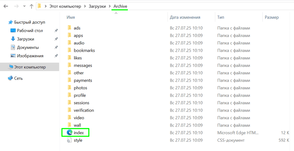Click pin icon next to Документы
Image resolution: width=294 pixels, height=151 pixels.
click(x=56, y=47)
